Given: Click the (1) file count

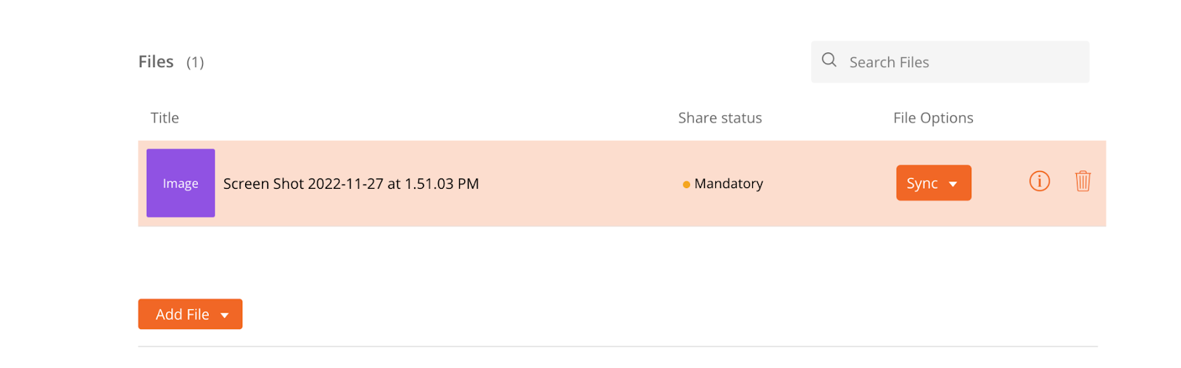Looking at the screenshot, I should [x=195, y=63].
